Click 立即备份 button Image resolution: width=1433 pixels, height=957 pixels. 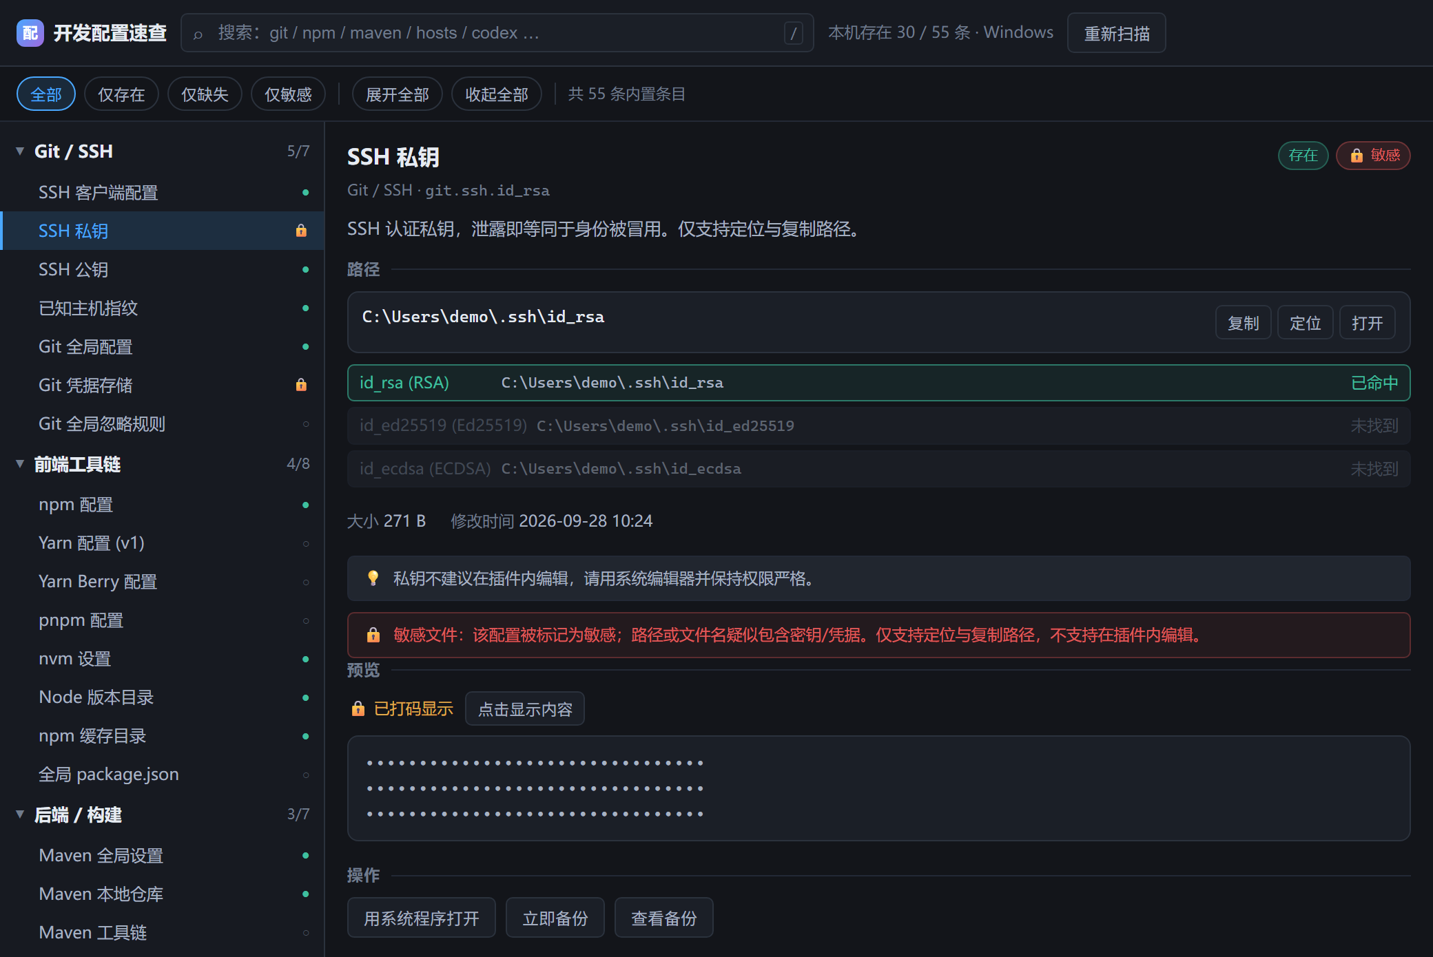pos(555,918)
